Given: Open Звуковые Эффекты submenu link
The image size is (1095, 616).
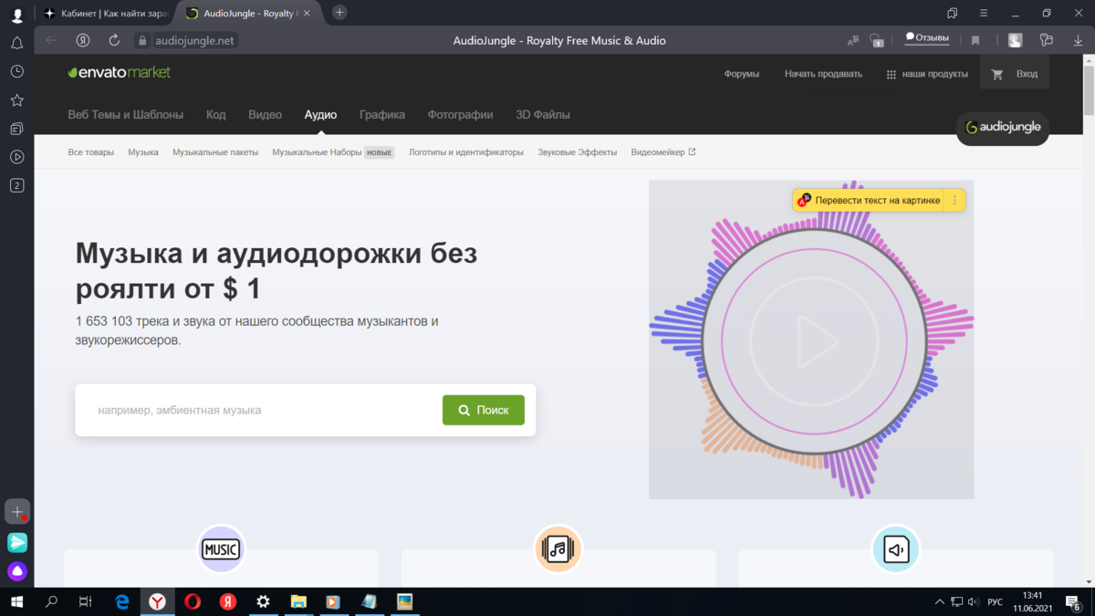Looking at the screenshot, I should tap(578, 152).
